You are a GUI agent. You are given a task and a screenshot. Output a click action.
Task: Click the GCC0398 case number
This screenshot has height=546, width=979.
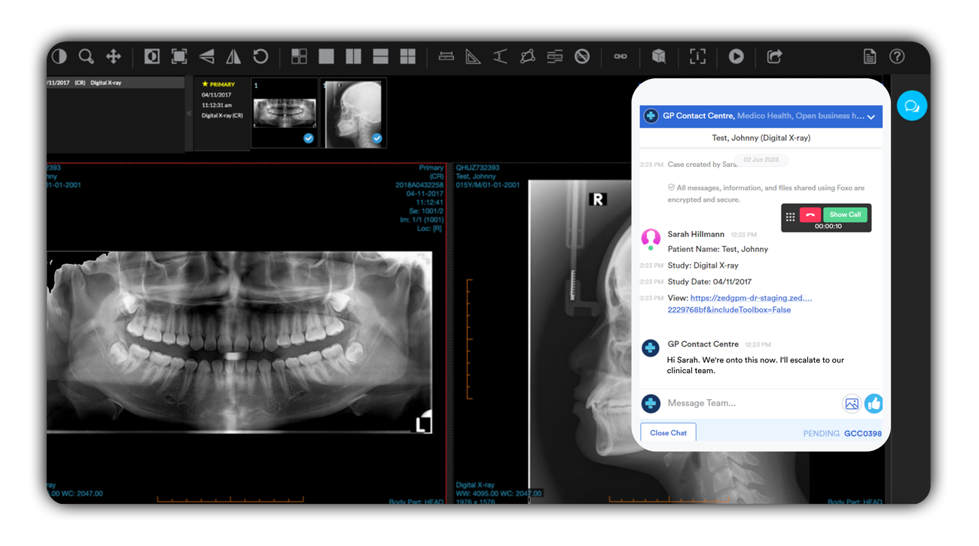click(x=862, y=434)
